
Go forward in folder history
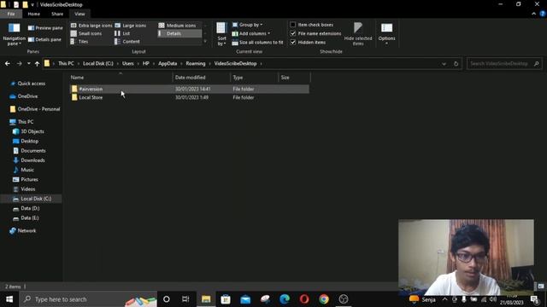point(19,64)
